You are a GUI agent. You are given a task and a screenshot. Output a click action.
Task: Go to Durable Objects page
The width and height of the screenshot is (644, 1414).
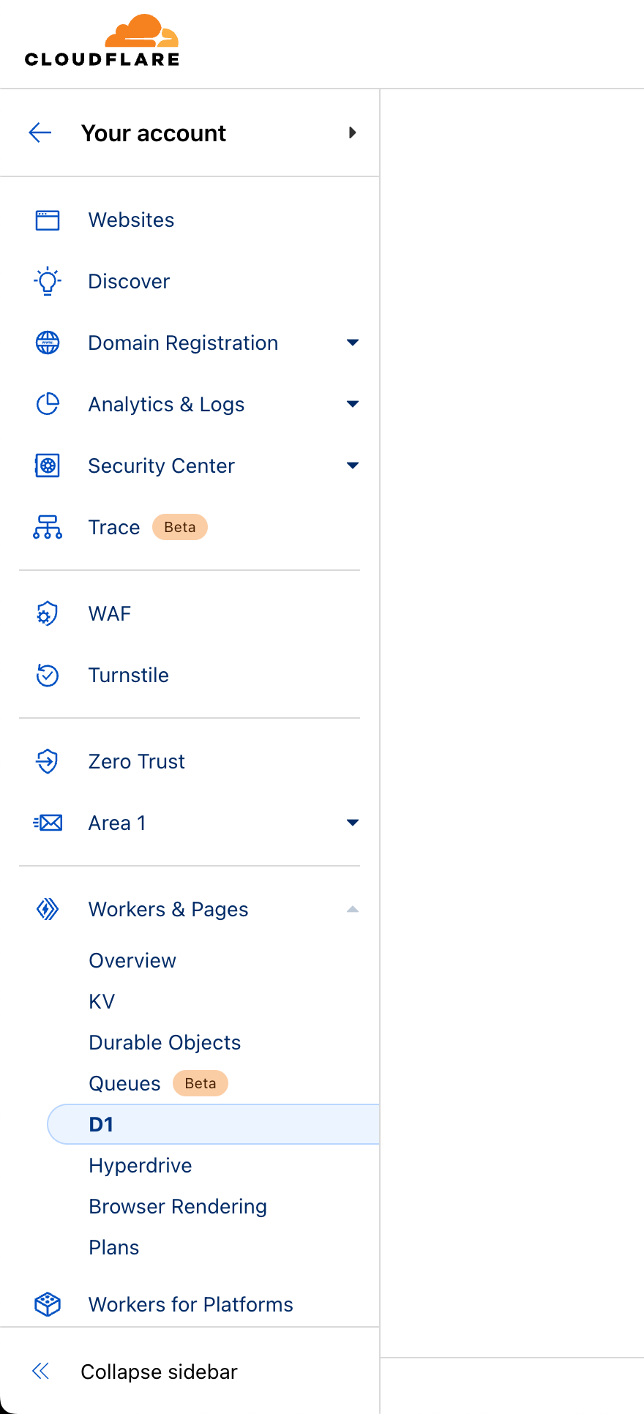click(x=165, y=1042)
